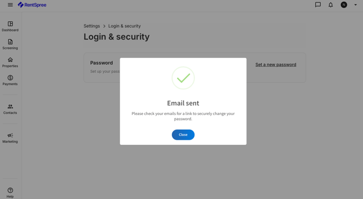
Task: Open Payments in the sidebar
Action: 10,80
